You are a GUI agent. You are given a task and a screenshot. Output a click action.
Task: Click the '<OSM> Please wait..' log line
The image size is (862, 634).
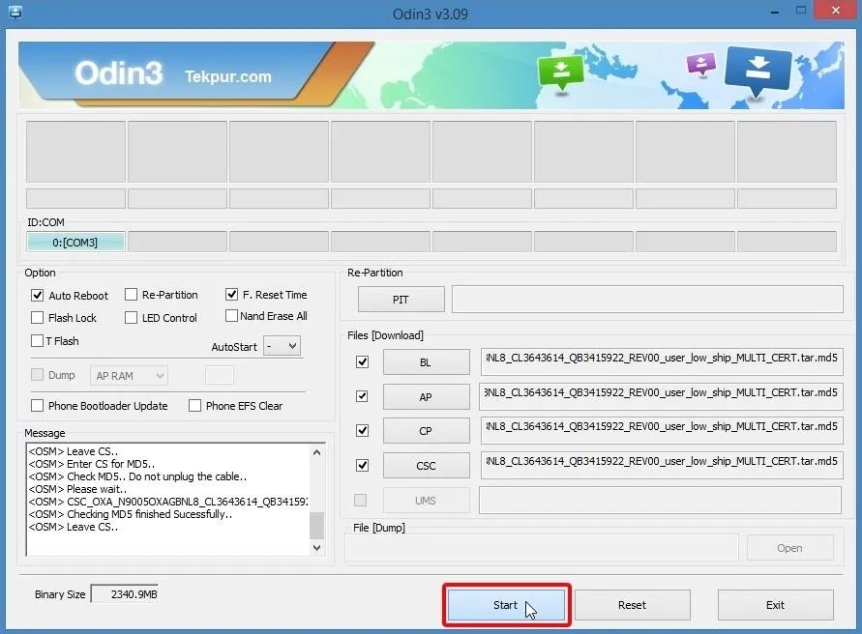point(77,489)
